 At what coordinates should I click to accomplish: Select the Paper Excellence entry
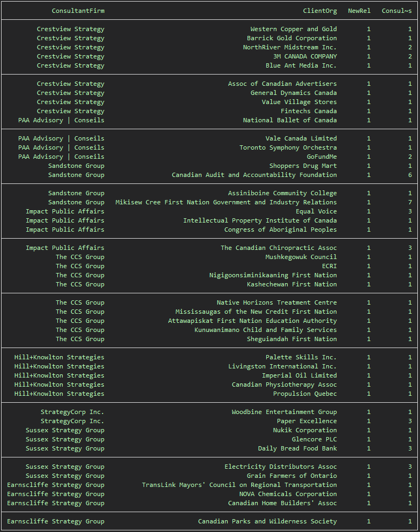pos(307,422)
